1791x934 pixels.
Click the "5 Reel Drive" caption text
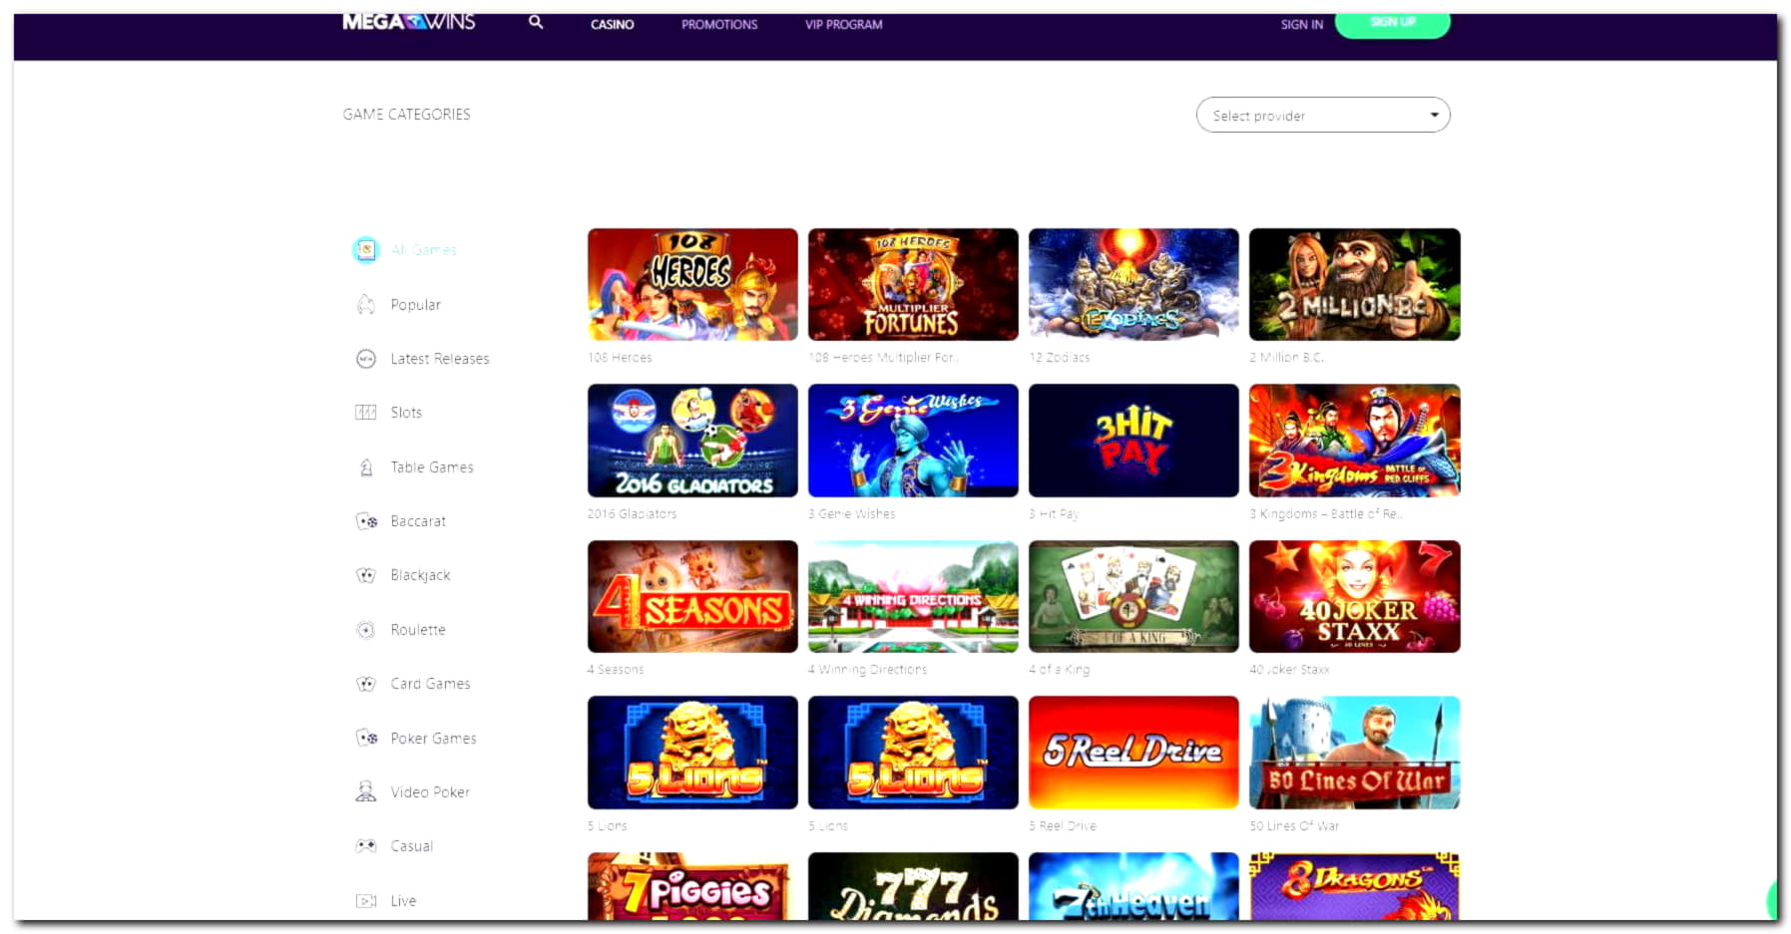(1063, 826)
